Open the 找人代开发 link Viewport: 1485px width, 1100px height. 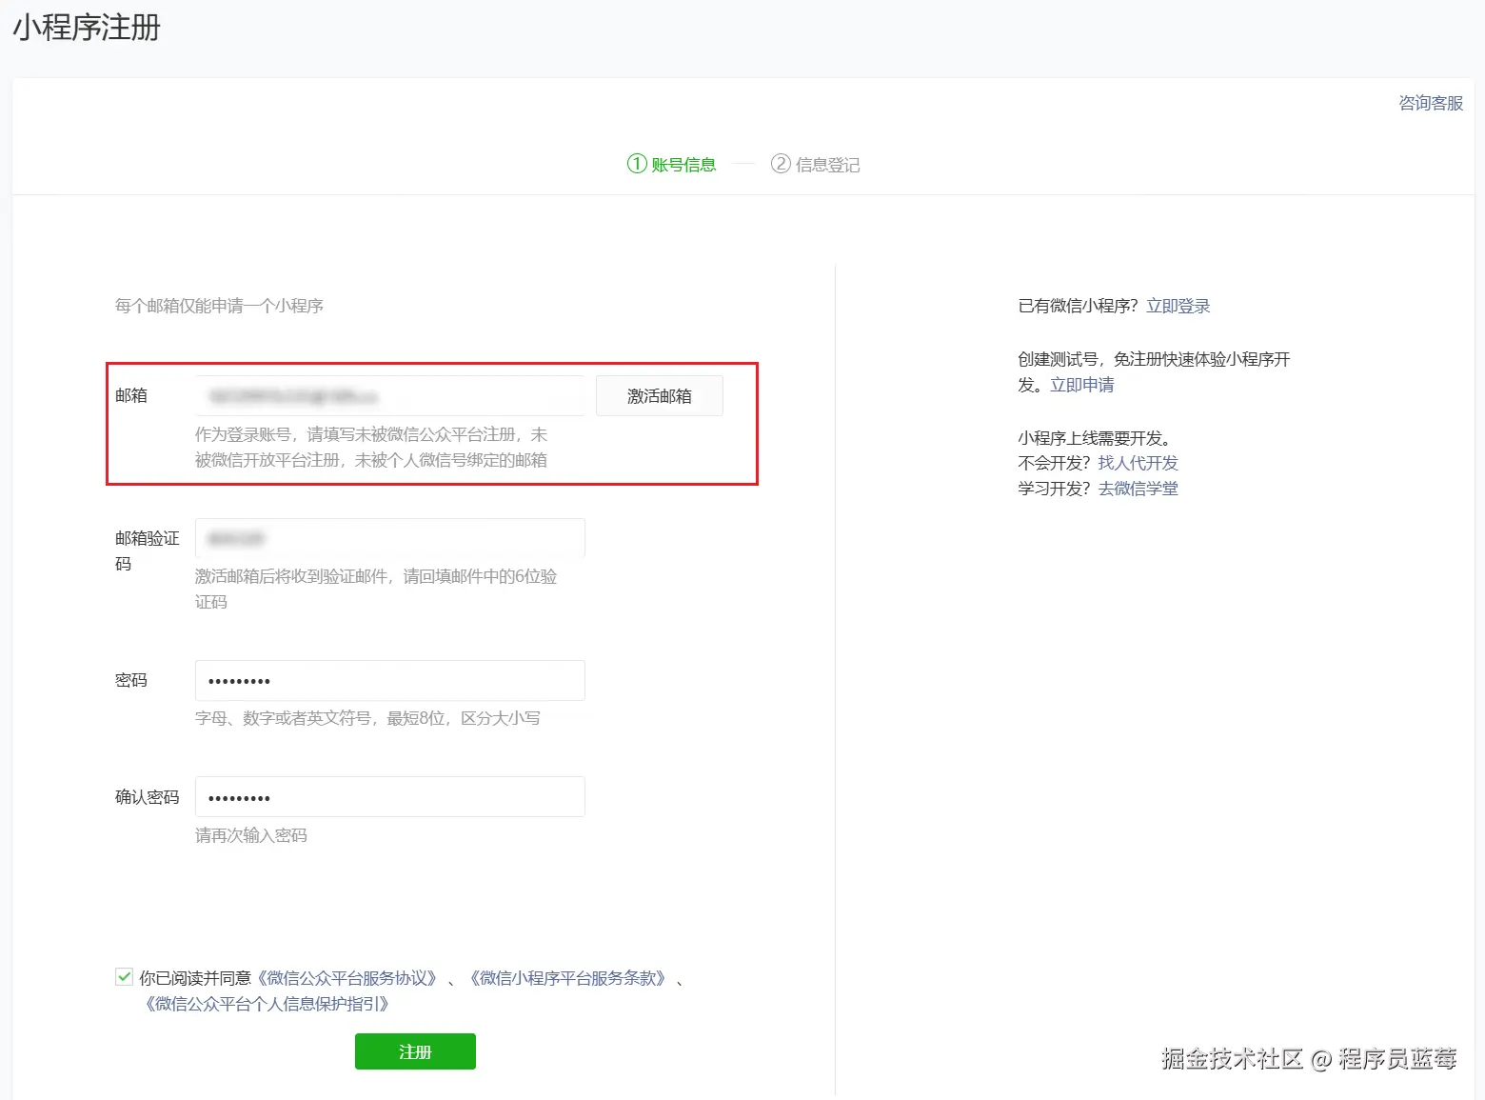point(1138,463)
